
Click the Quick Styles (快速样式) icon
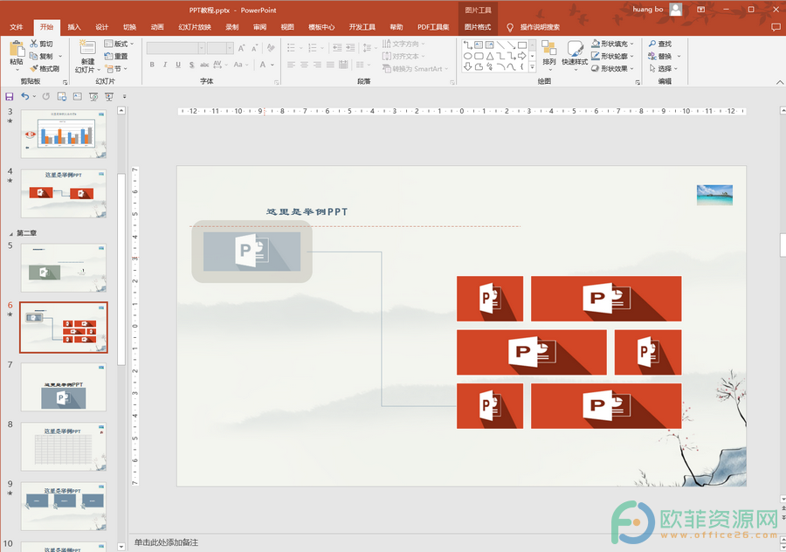coord(575,49)
